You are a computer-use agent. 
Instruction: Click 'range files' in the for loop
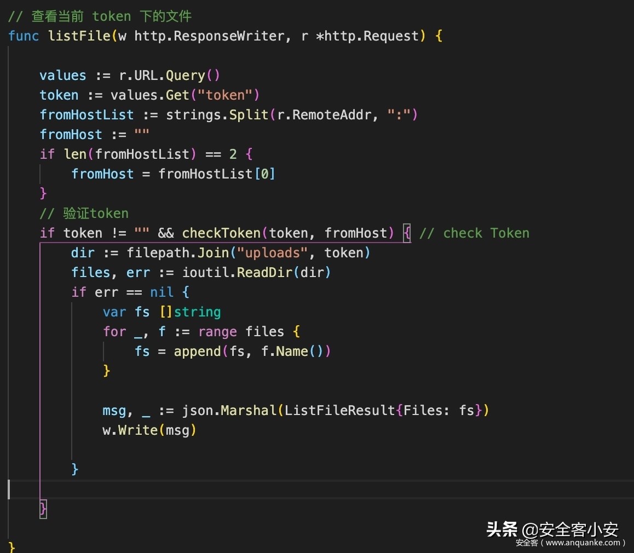[241, 332]
